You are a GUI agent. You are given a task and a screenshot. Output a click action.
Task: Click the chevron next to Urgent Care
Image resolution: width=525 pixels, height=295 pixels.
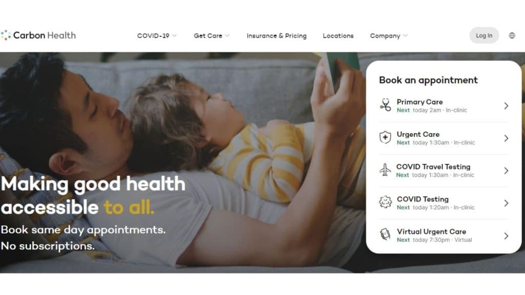[x=506, y=138]
